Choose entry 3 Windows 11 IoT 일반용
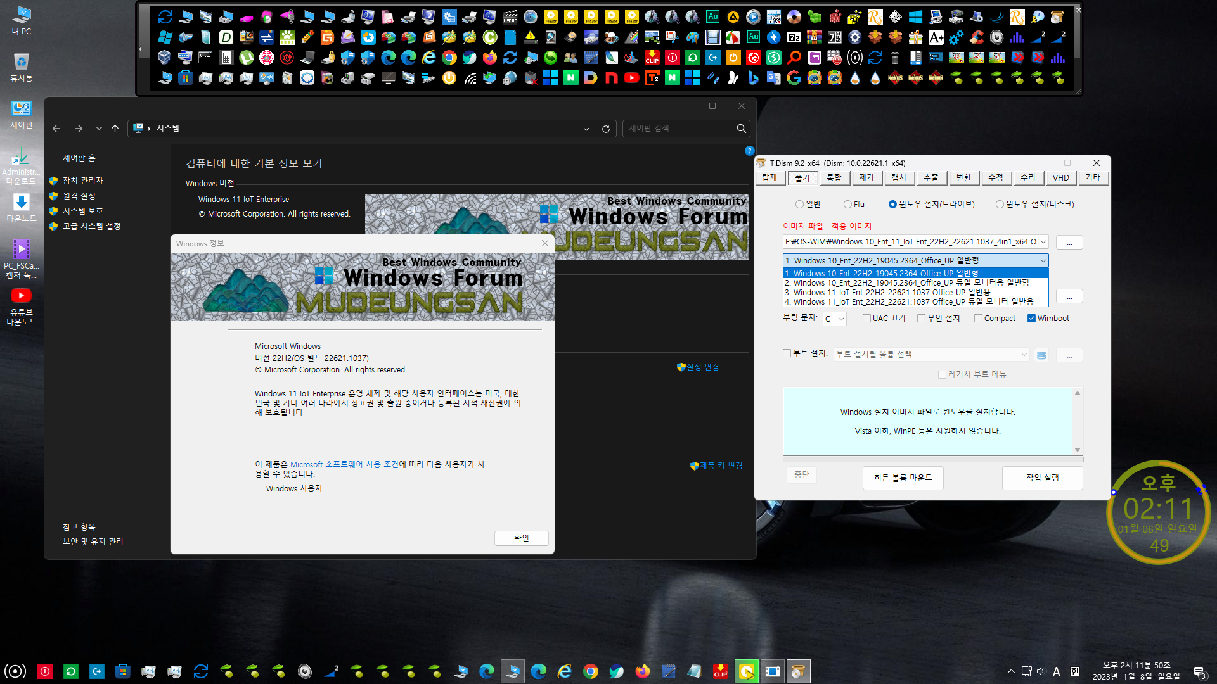The image size is (1217, 684). pos(915,293)
